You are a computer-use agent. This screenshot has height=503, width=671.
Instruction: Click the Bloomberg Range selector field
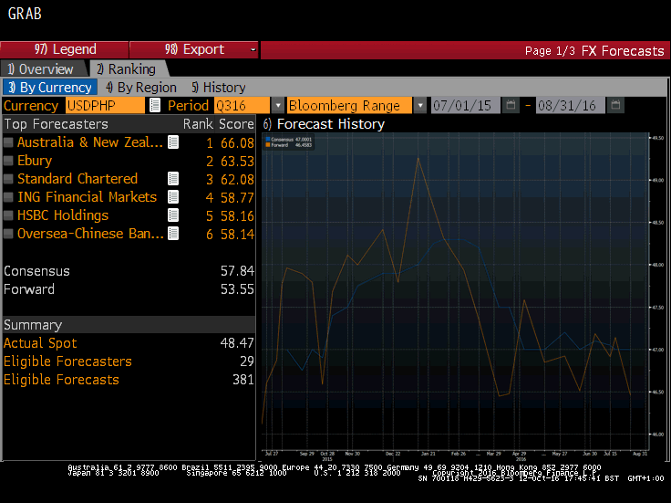349,105
